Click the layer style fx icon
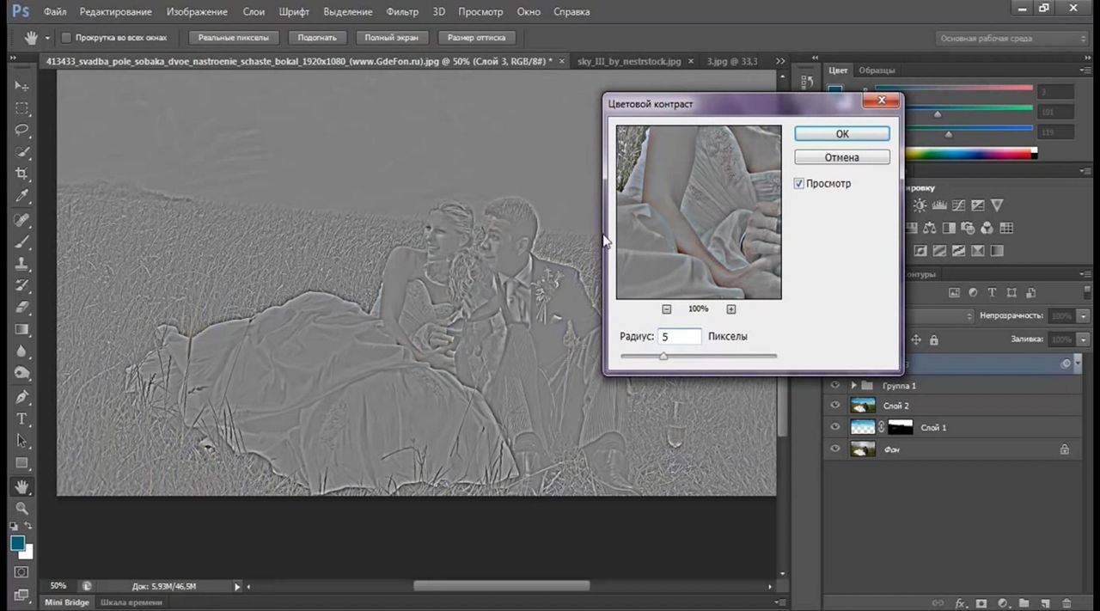 coord(961,604)
